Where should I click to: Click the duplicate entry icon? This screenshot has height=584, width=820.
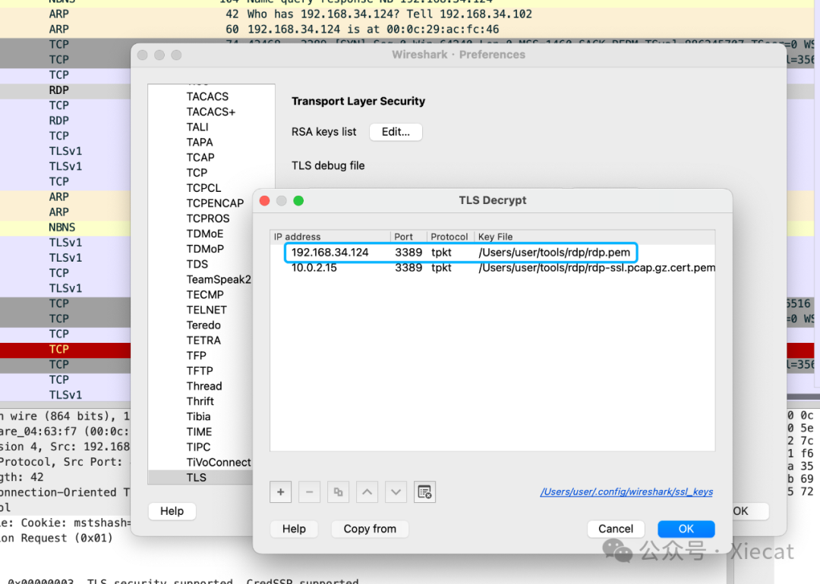coord(338,492)
